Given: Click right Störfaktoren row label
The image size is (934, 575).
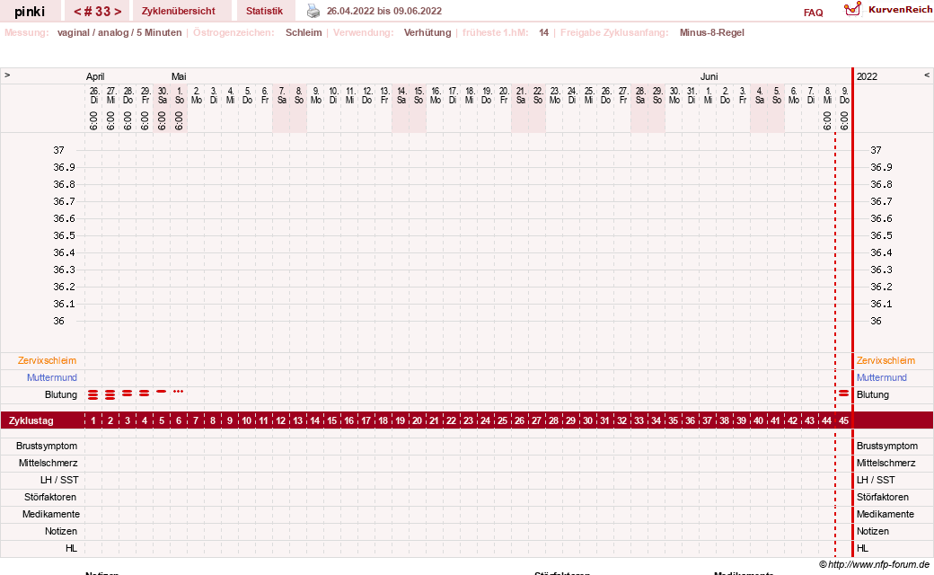Looking at the screenshot, I should pos(883,497).
